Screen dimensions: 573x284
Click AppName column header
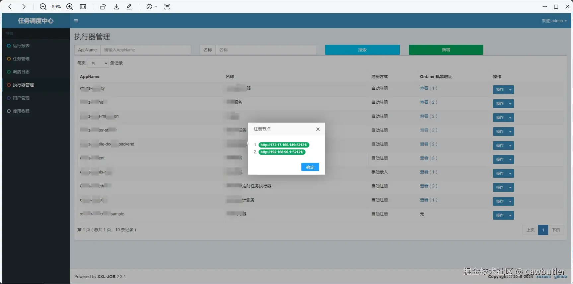pyautogui.click(x=90, y=77)
